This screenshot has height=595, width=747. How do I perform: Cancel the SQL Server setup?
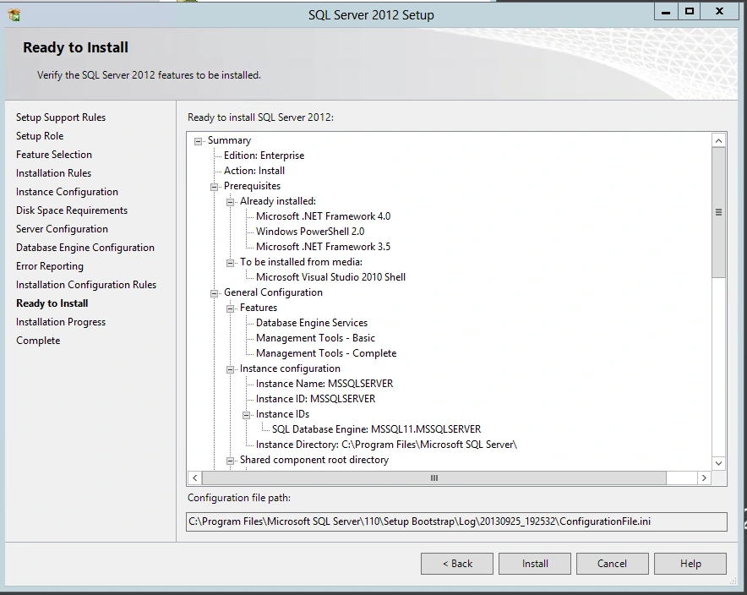612,564
